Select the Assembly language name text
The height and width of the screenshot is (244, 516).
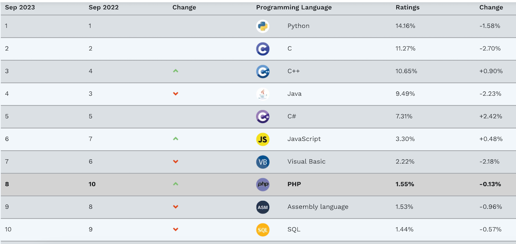[x=318, y=207]
